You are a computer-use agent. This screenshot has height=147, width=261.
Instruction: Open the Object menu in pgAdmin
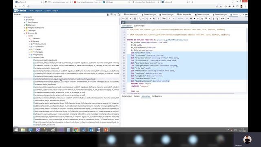(x=38, y=11)
